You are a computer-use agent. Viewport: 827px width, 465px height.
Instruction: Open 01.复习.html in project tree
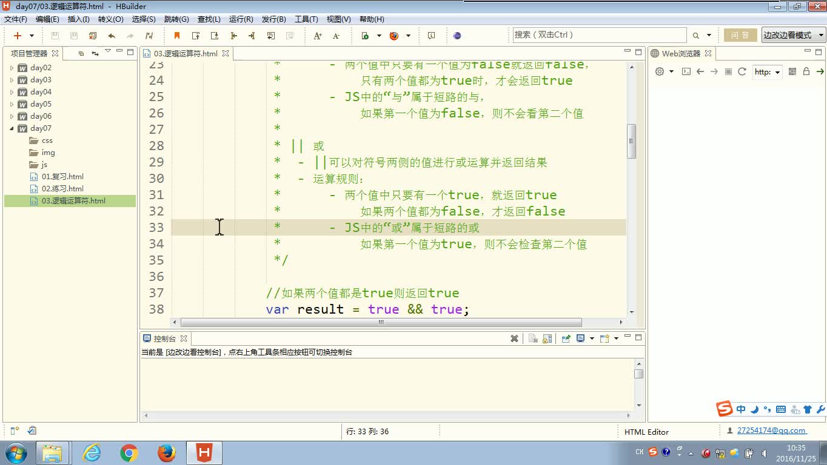click(62, 177)
